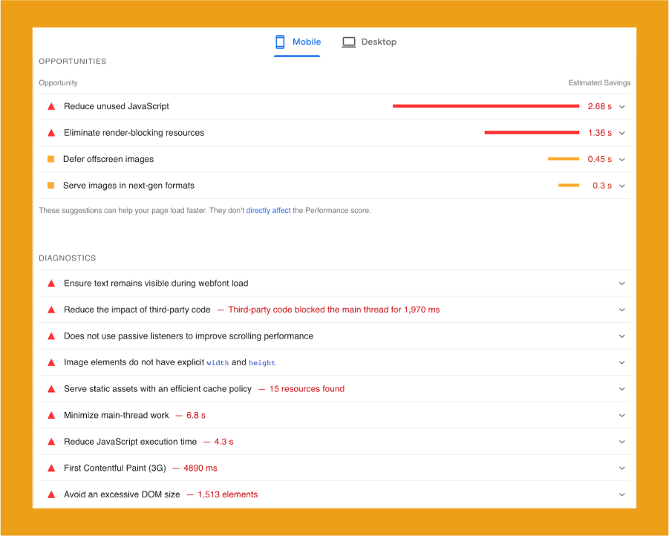Open the directly affect link
Screen dimensions: 669x536
(268, 210)
